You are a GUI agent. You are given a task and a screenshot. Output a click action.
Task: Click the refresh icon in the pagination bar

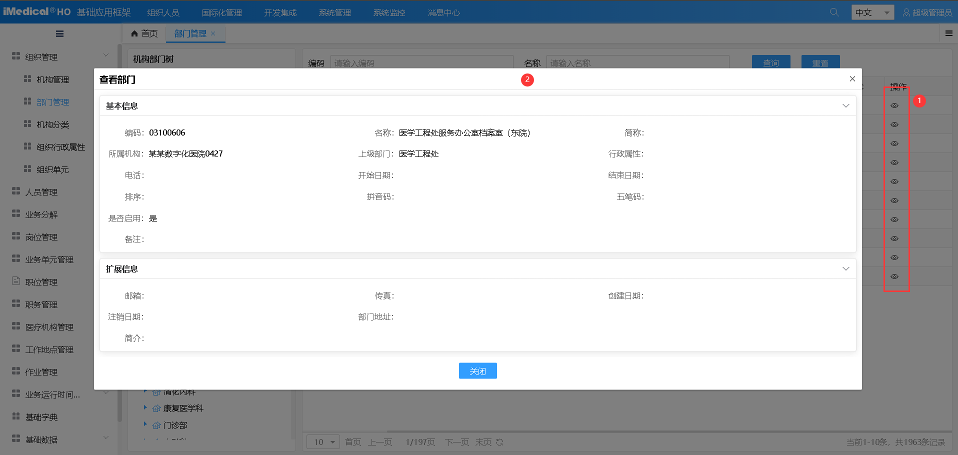point(498,442)
